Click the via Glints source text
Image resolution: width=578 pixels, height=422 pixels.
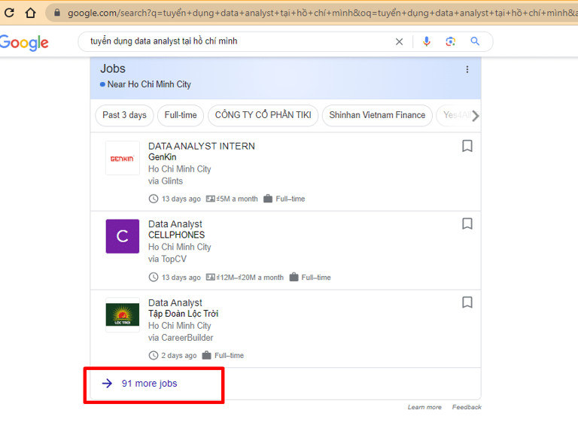166,181
